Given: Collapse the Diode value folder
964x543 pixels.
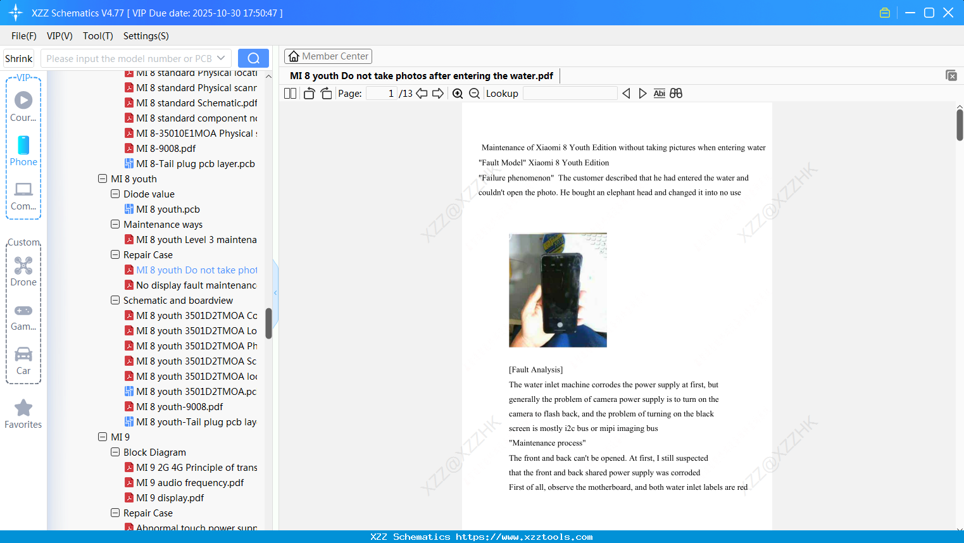Looking at the screenshot, I should tap(115, 194).
